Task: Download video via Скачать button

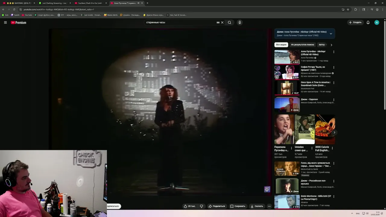Action: pyautogui.click(x=257, y=206)
